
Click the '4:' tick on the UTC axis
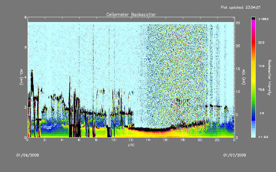click(x=62, y=140)
